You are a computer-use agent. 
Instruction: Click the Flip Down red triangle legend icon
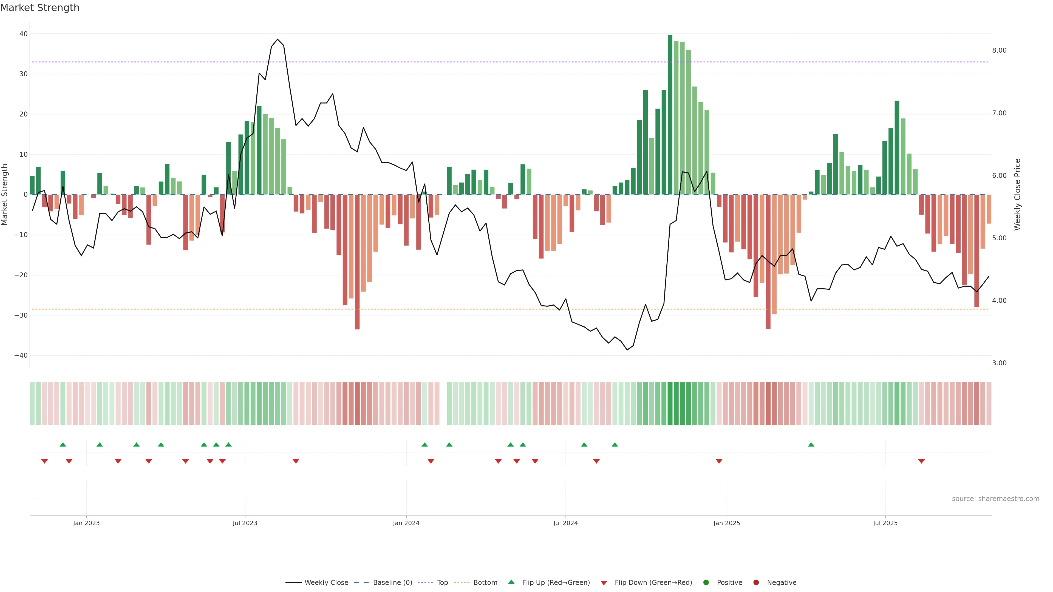(x=604, y=583)
